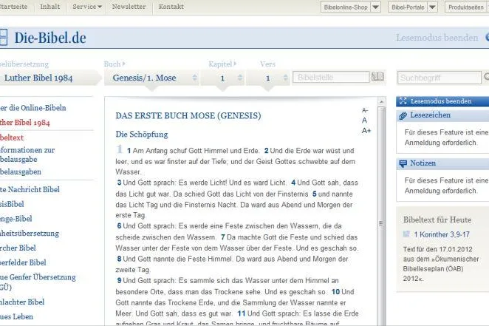
Task: Open Informationen zur Bibelausgabe link
Action: point(27,154)
